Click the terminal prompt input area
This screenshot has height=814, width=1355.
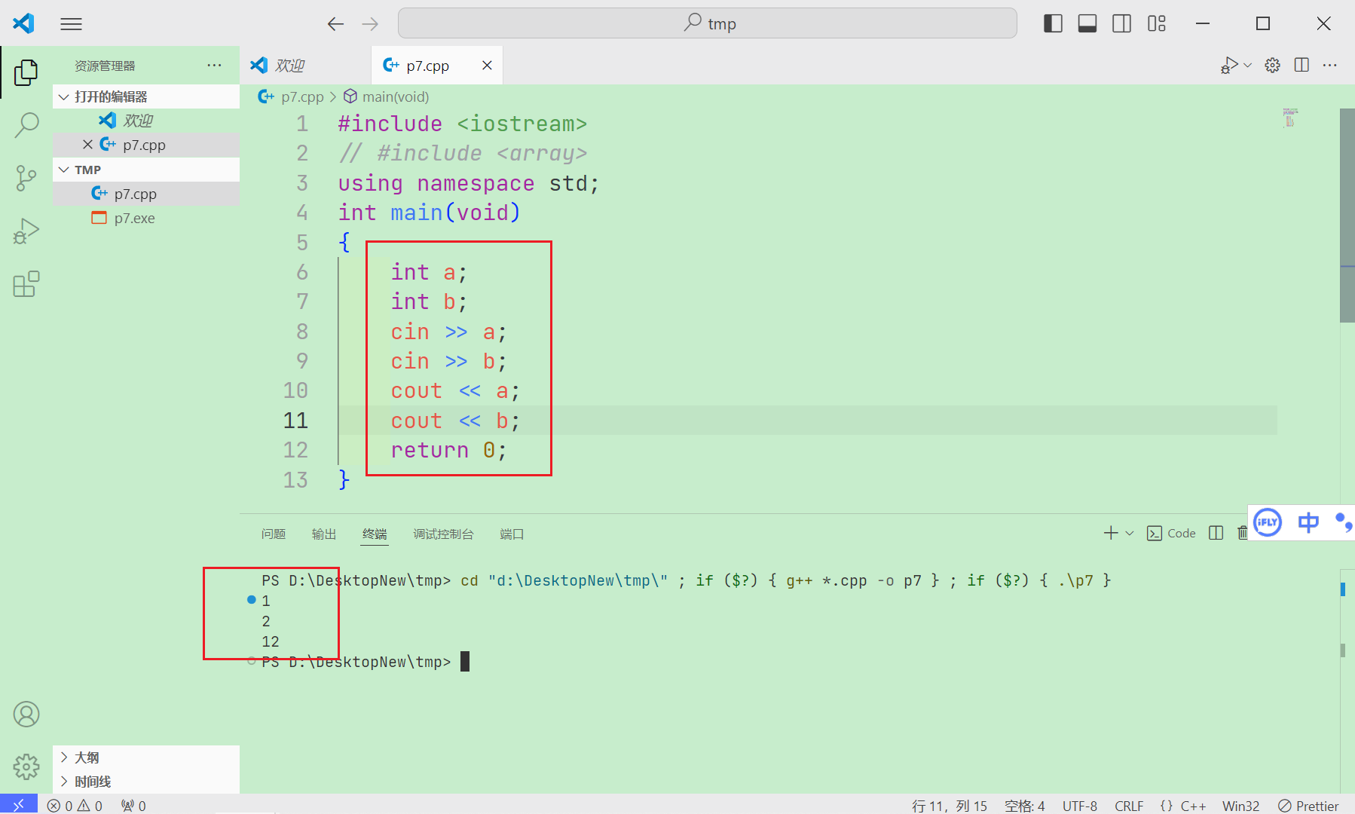click(x=464, y=662)
